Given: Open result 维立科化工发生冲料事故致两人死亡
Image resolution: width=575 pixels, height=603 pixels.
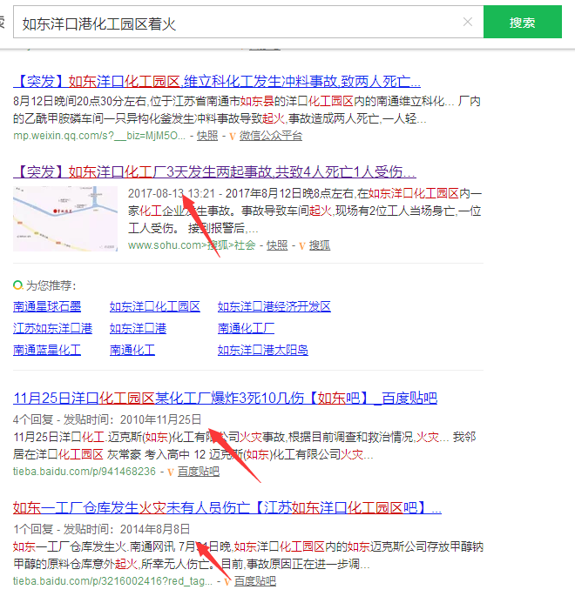Looking at the screenshot, I should (x=217, y=82).
